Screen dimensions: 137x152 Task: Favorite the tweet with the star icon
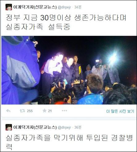44,111
